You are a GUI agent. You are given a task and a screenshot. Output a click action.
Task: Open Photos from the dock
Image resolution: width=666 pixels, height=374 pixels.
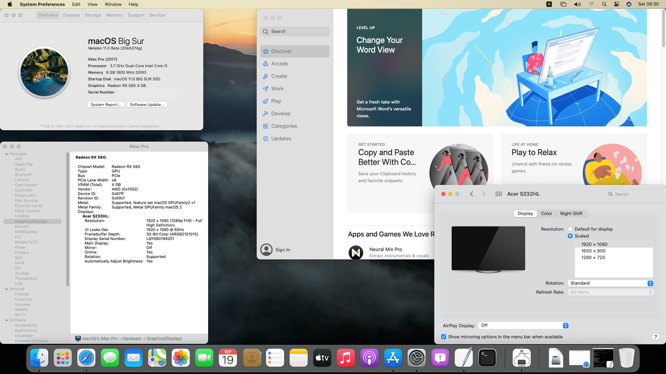point(181,357)
